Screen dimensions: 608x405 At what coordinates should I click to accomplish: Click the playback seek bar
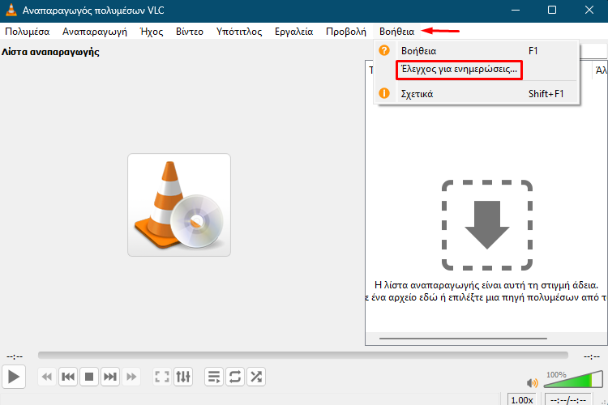point(303,355)
